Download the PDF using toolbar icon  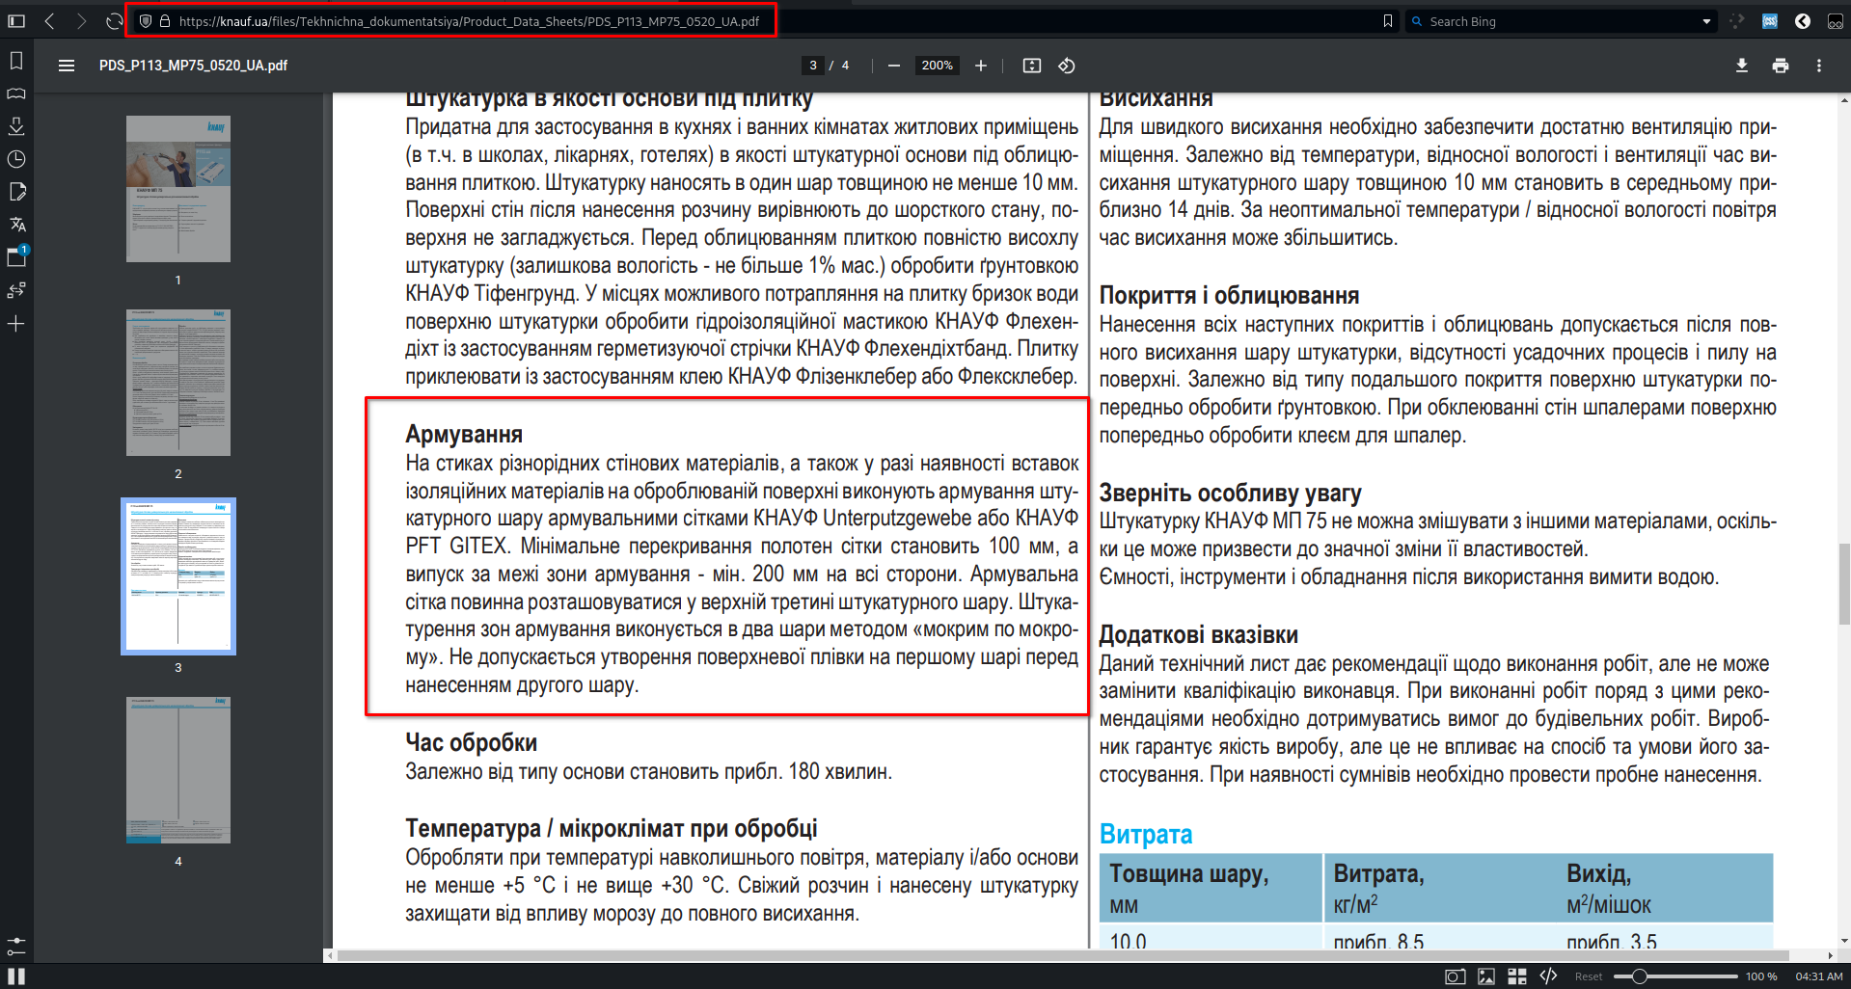1742,66
